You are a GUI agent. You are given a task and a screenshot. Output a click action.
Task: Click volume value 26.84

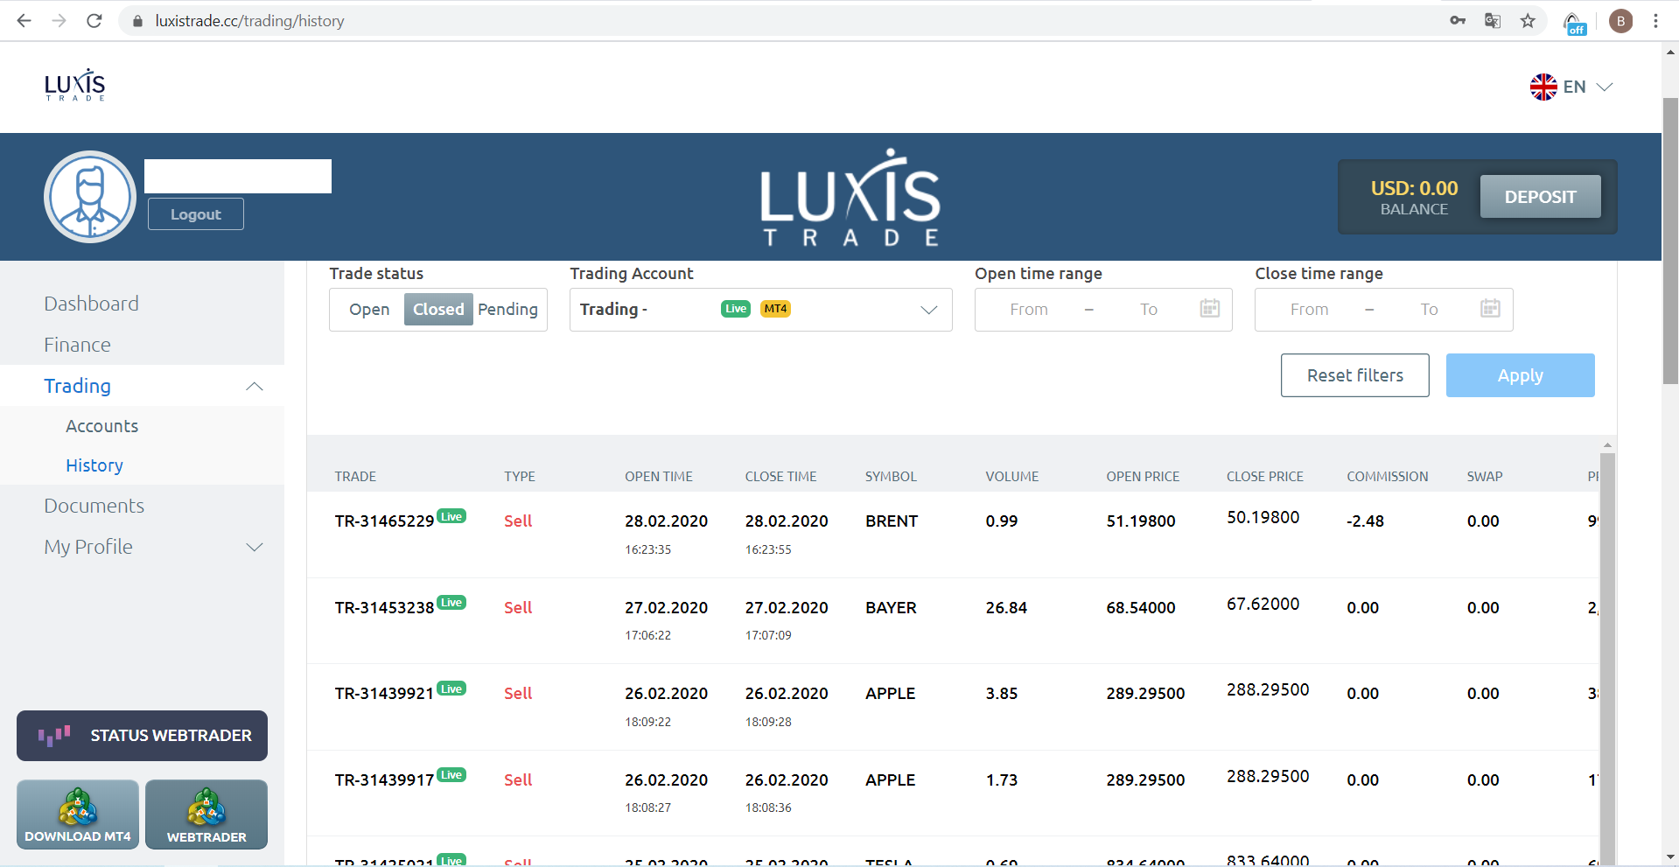click(1006, 608)
